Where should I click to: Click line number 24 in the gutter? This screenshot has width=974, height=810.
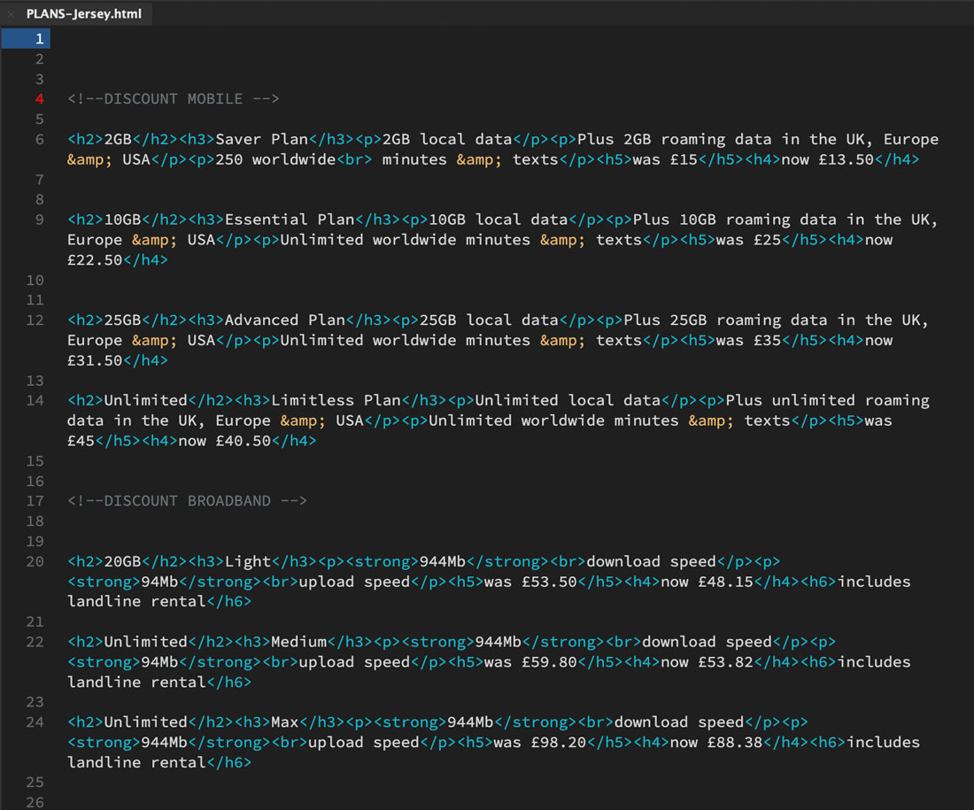35,721
